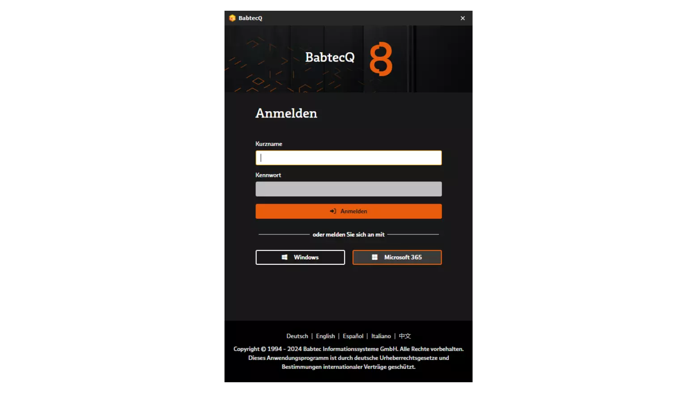Image resolution: width=697 pixels, height=393 pixels.
Task: Click the BabtecQ hexagon icon in title bar
Action: [x=232, y=18]
